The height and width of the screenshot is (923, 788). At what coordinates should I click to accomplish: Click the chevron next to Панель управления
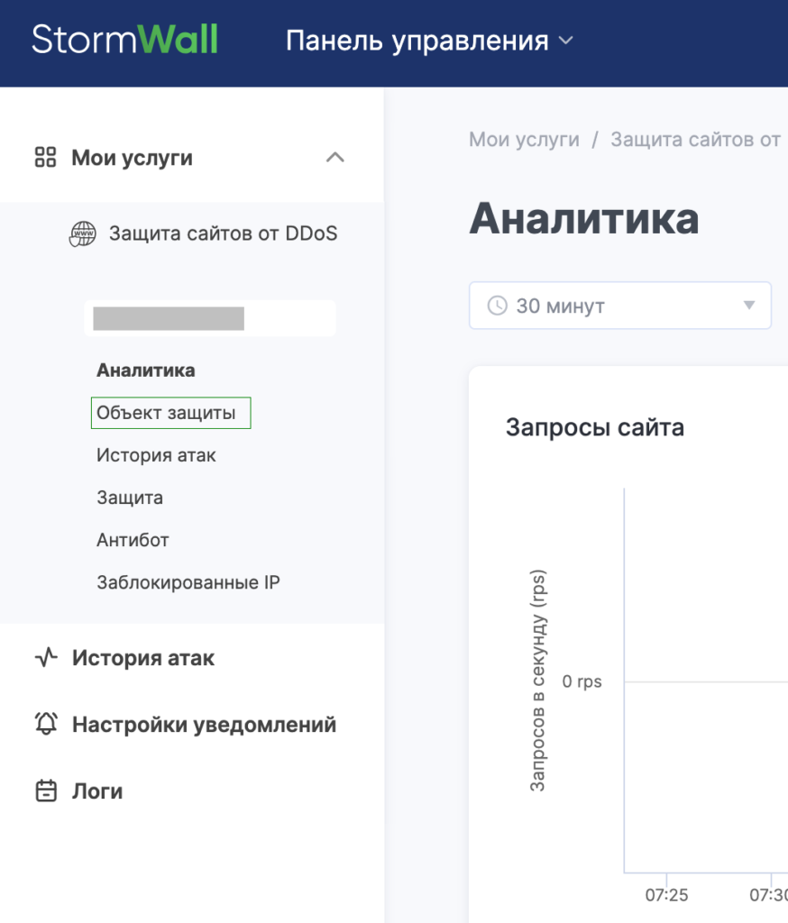click(x=566, y=41)
